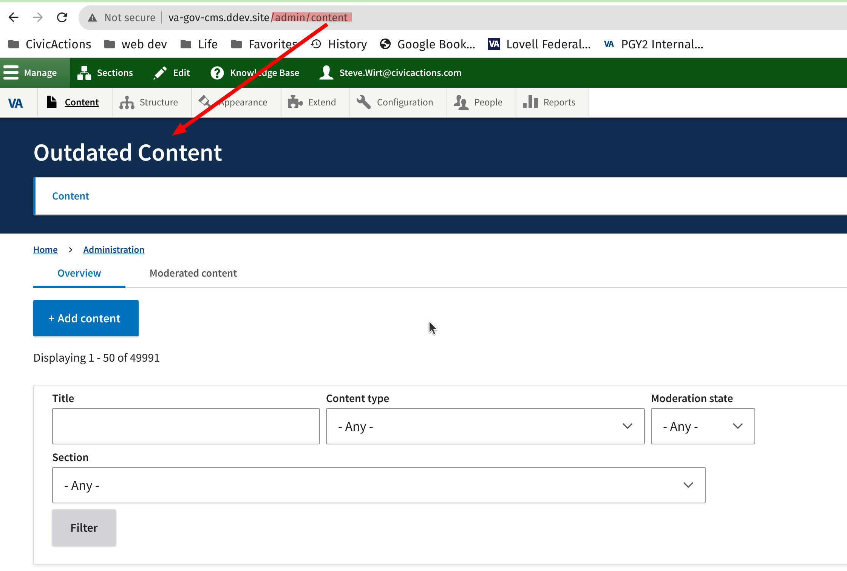Screen dimensions: 847x571
Task: Switch to Moderated content tab
Action: coord(193,273)
